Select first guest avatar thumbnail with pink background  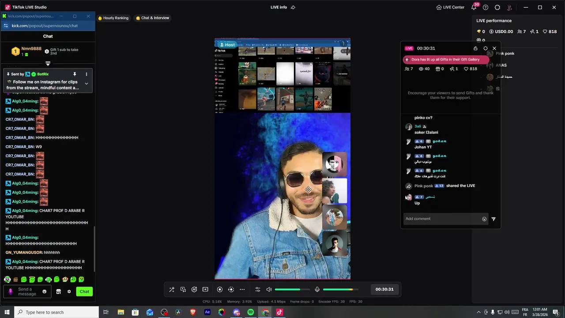coord(334,164)
